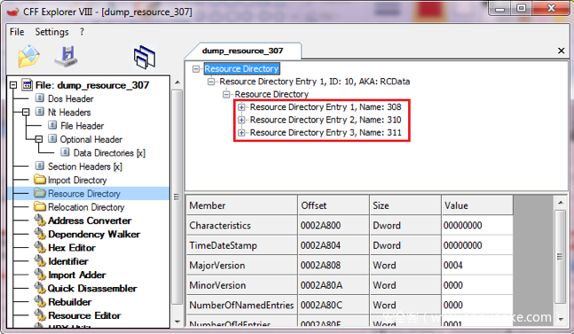This screenshot has width=574, height=334.
Task: Select the Dos Header node icon
Action: tap(40, 98)
